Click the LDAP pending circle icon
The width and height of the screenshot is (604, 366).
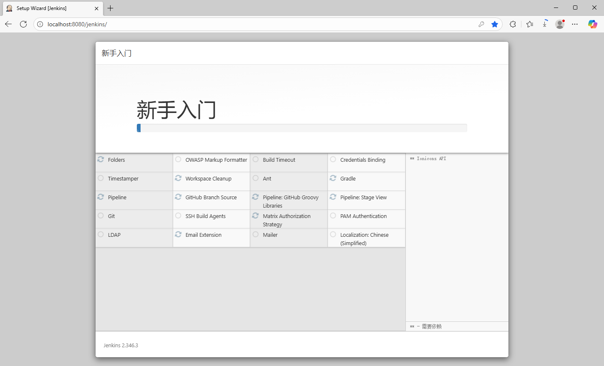pos(101,234)
